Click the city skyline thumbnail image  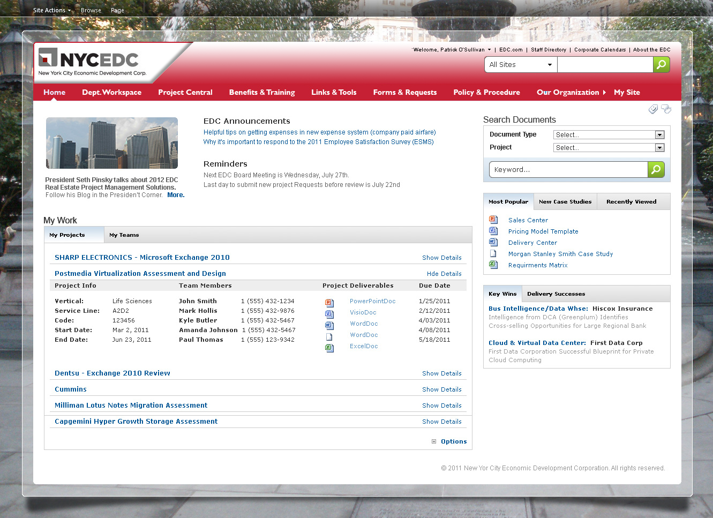pos(112,143)
